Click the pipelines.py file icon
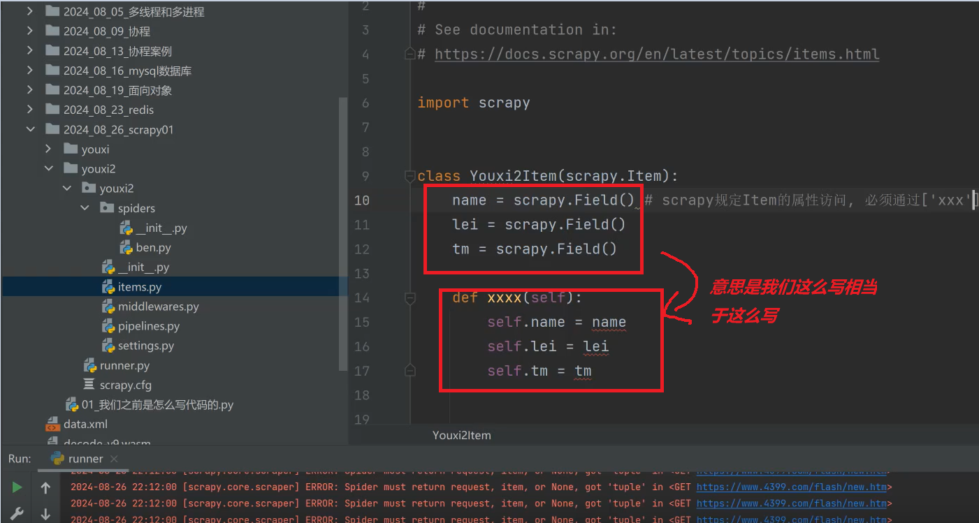This screenshot has width=979, height=523. pyautogui.click(x=108, y=326)
